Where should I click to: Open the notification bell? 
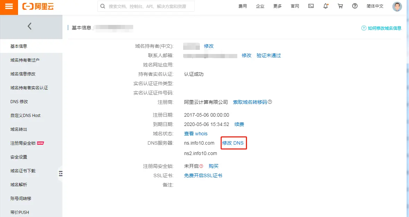(x=325, y=6)
